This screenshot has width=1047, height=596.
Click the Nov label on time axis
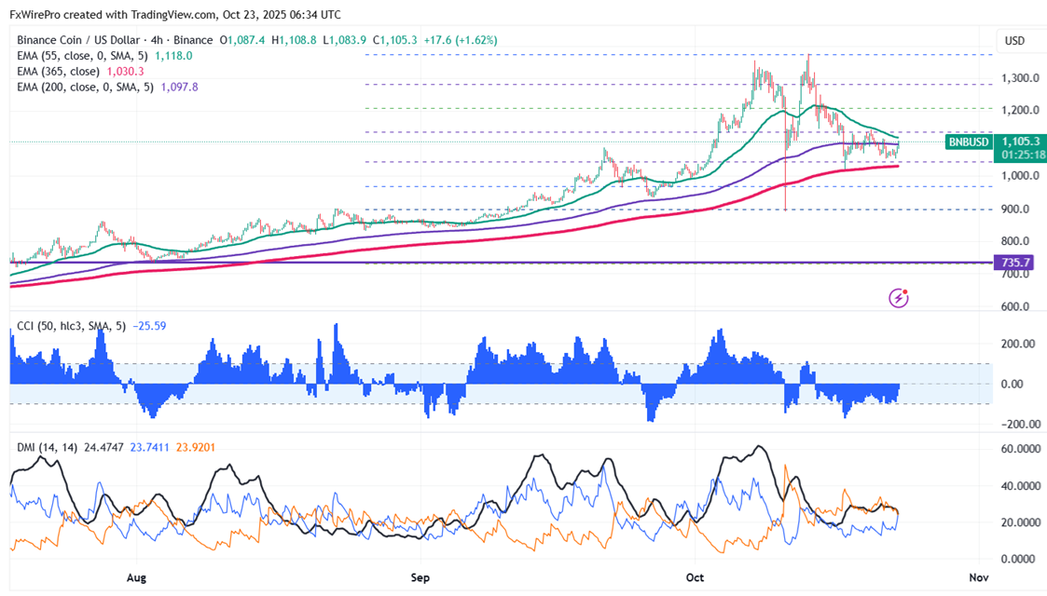point(979,577)
